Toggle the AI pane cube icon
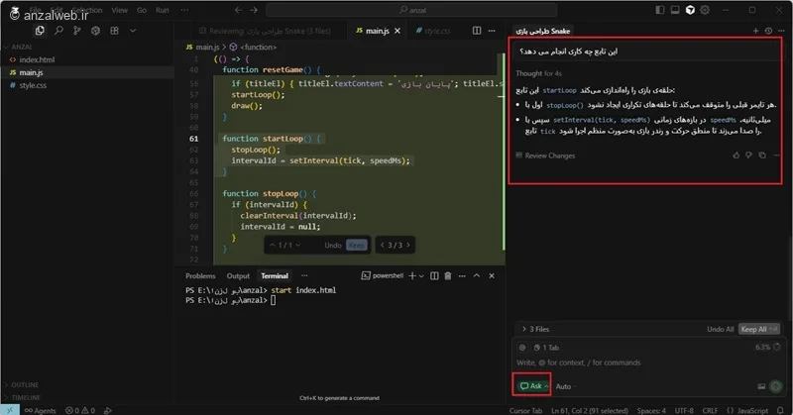 (690, 10)
